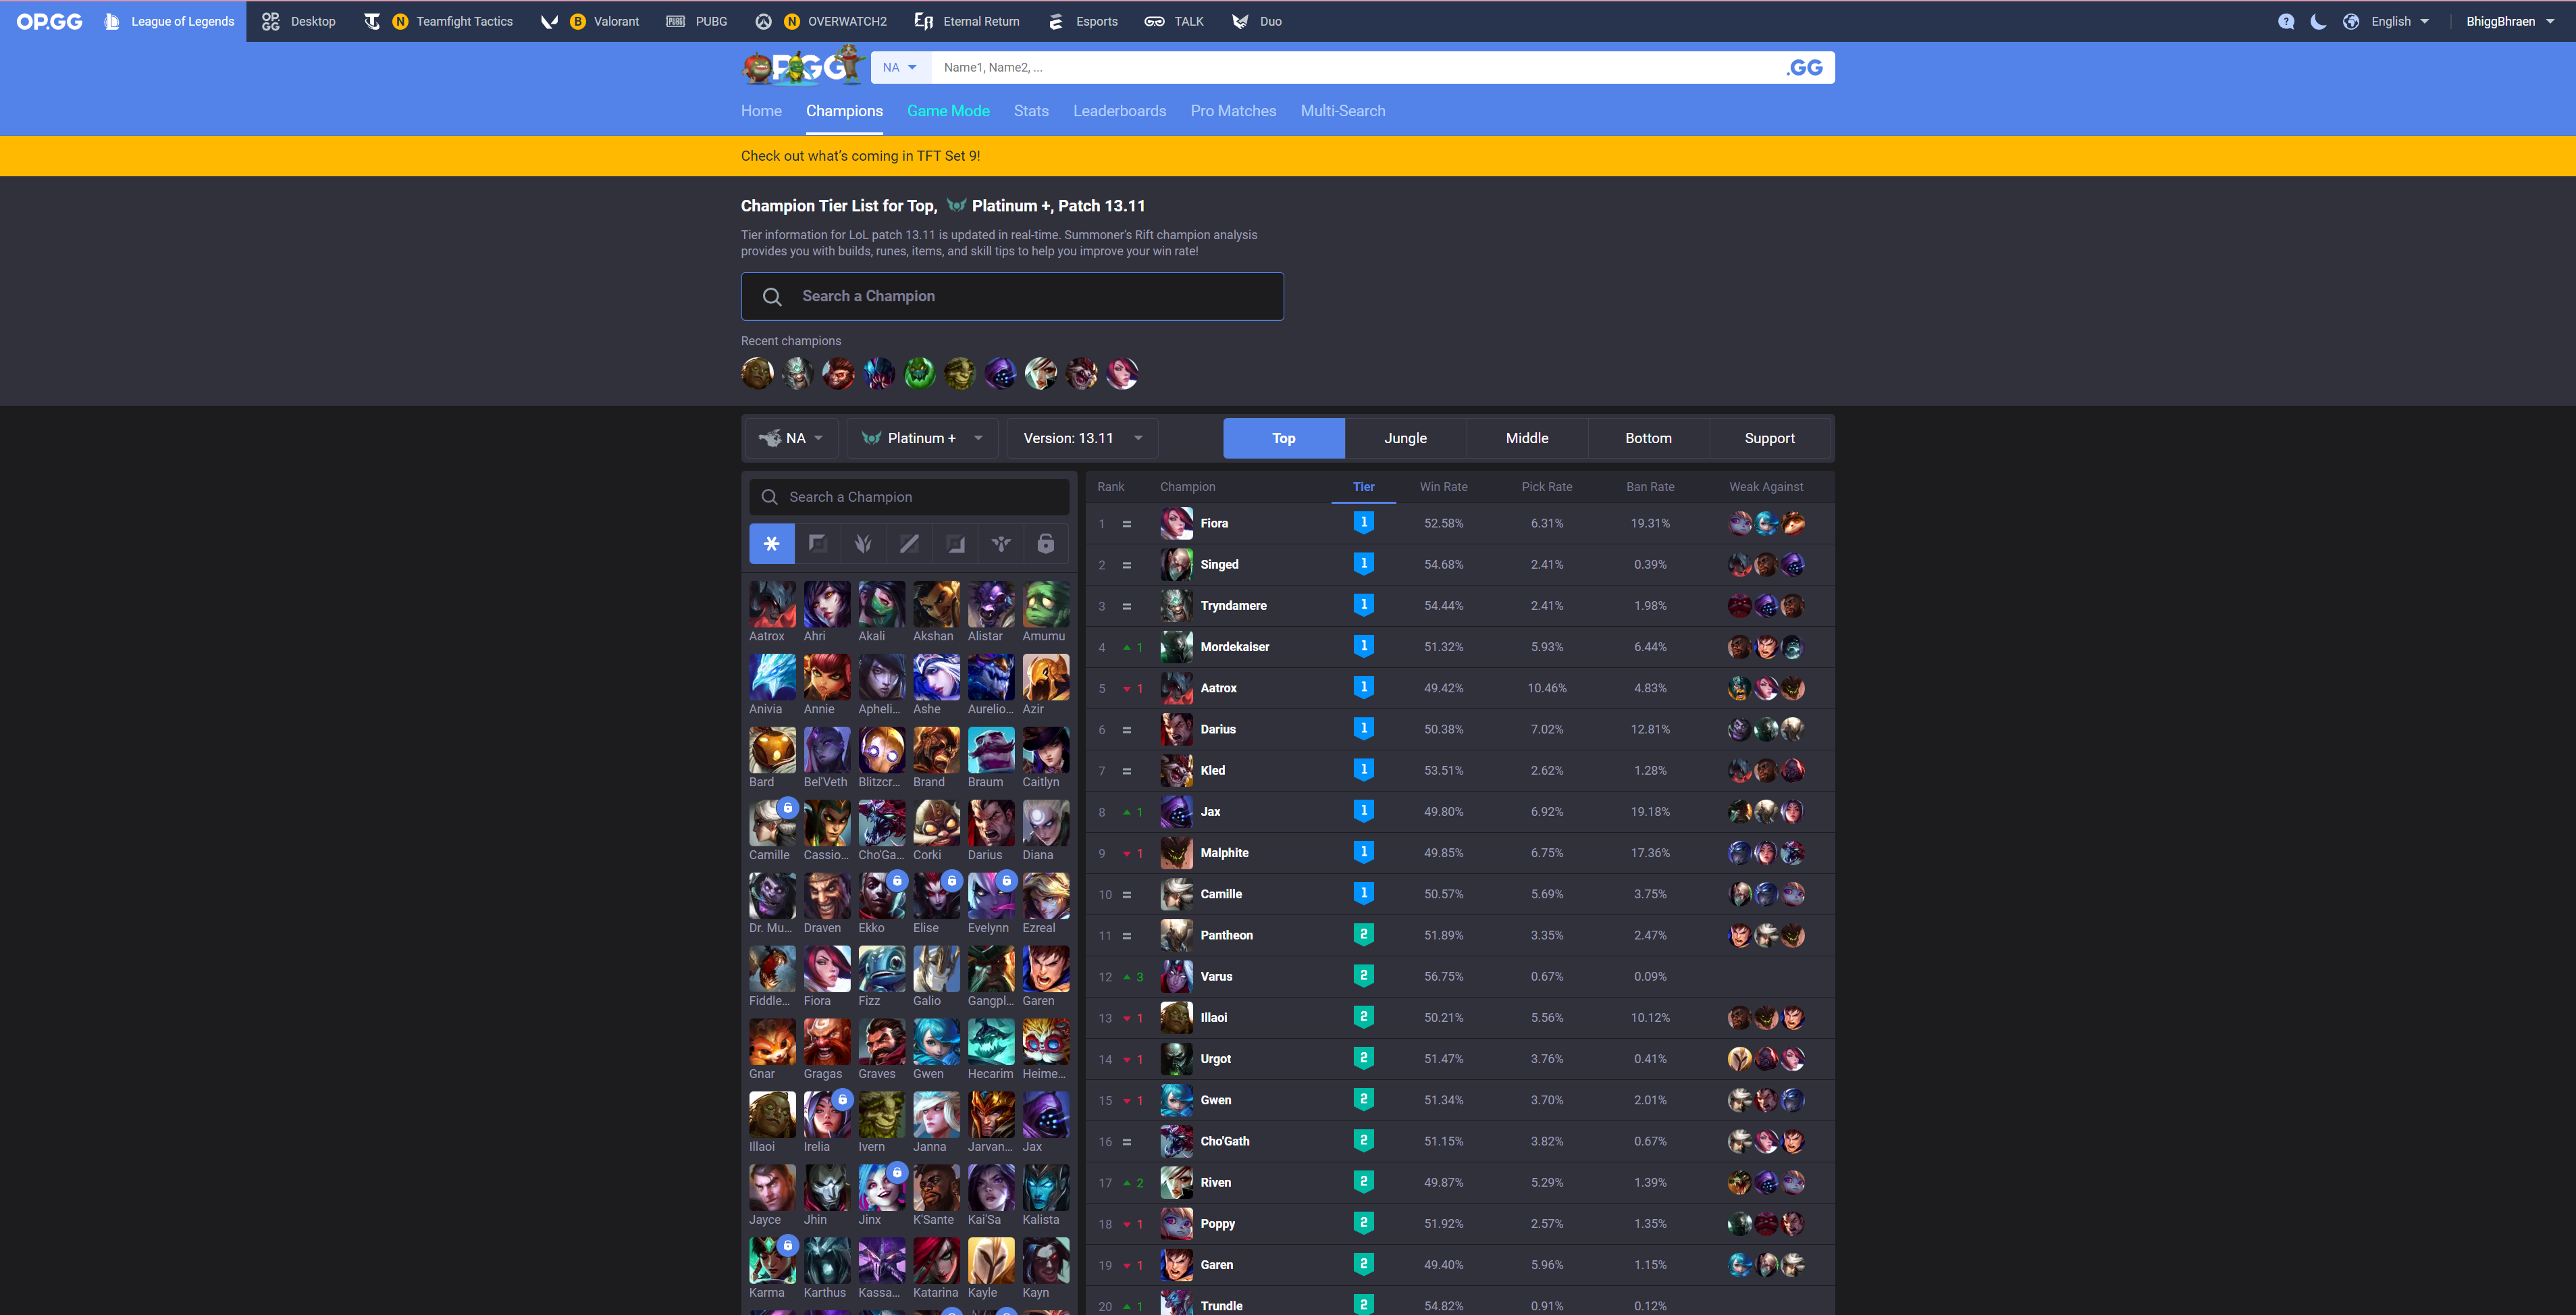2576x1315 pixels.
Task: Open the NA region filter dropdown
Action: (x=791, y=438)
